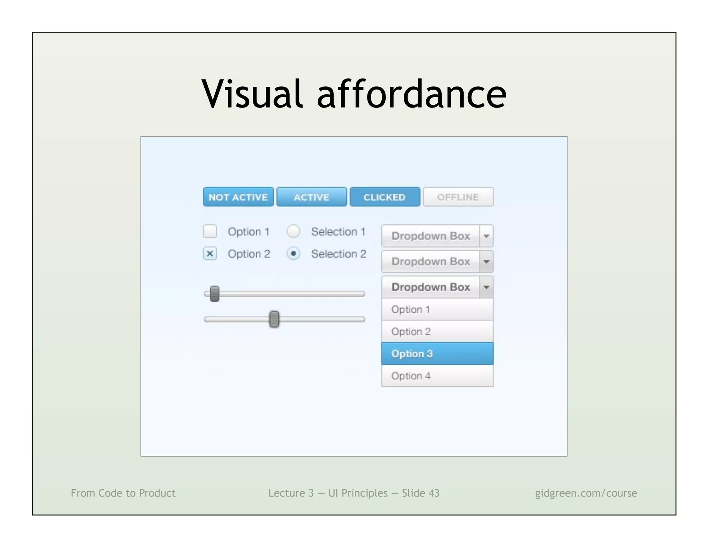
Task: Click the far-right end of the top slider track
Action: click(x=363, y=294)
